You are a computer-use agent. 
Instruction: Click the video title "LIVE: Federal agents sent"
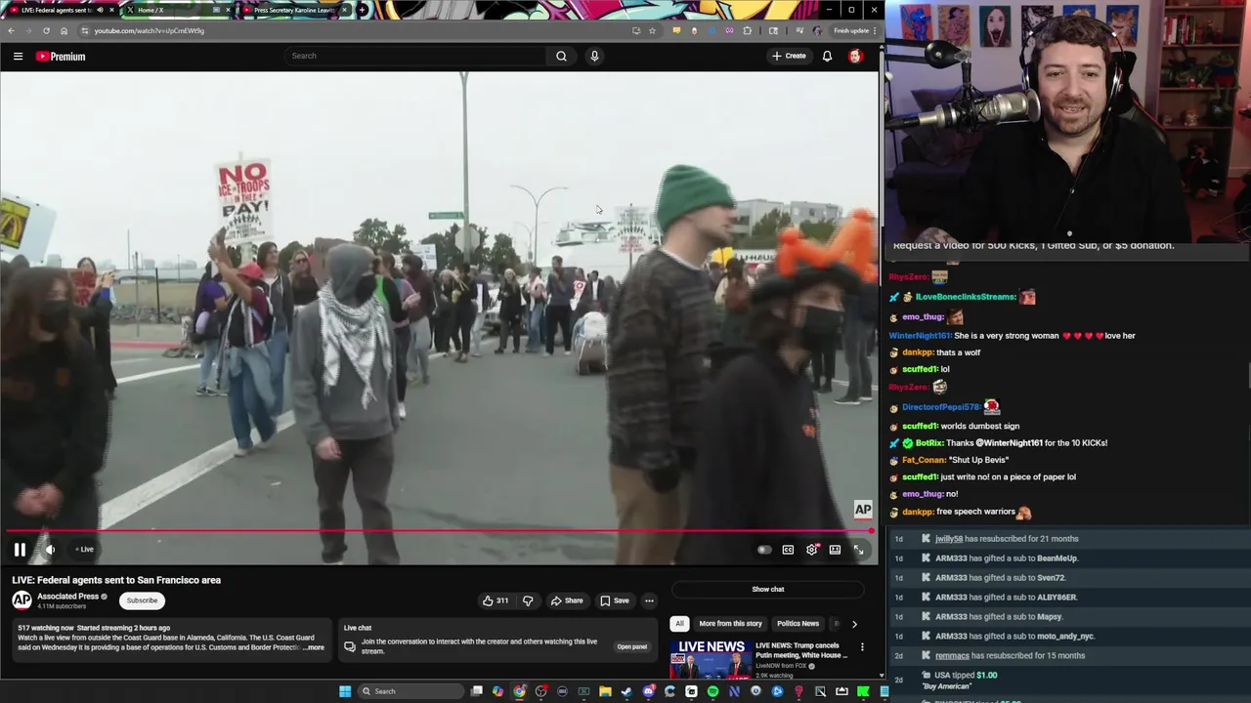point(116,580)
